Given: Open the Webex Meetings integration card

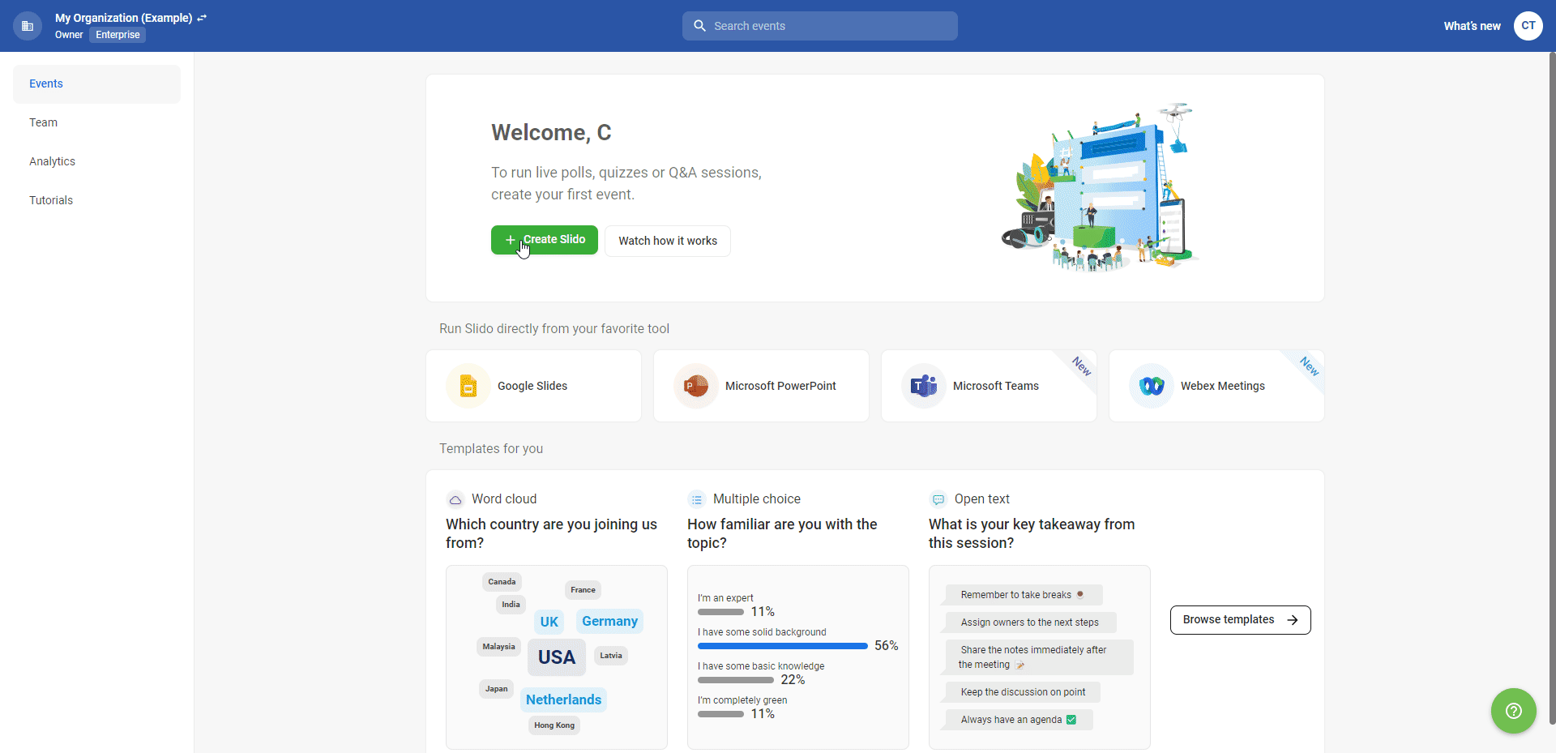Looking at the screenshot, I should (1217, 386).
